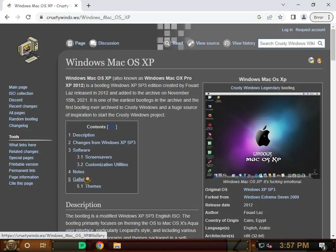The image size is (336, 252).
Task: Click the Search Crusty Windows Wiki field
Action: pos(288,43)
